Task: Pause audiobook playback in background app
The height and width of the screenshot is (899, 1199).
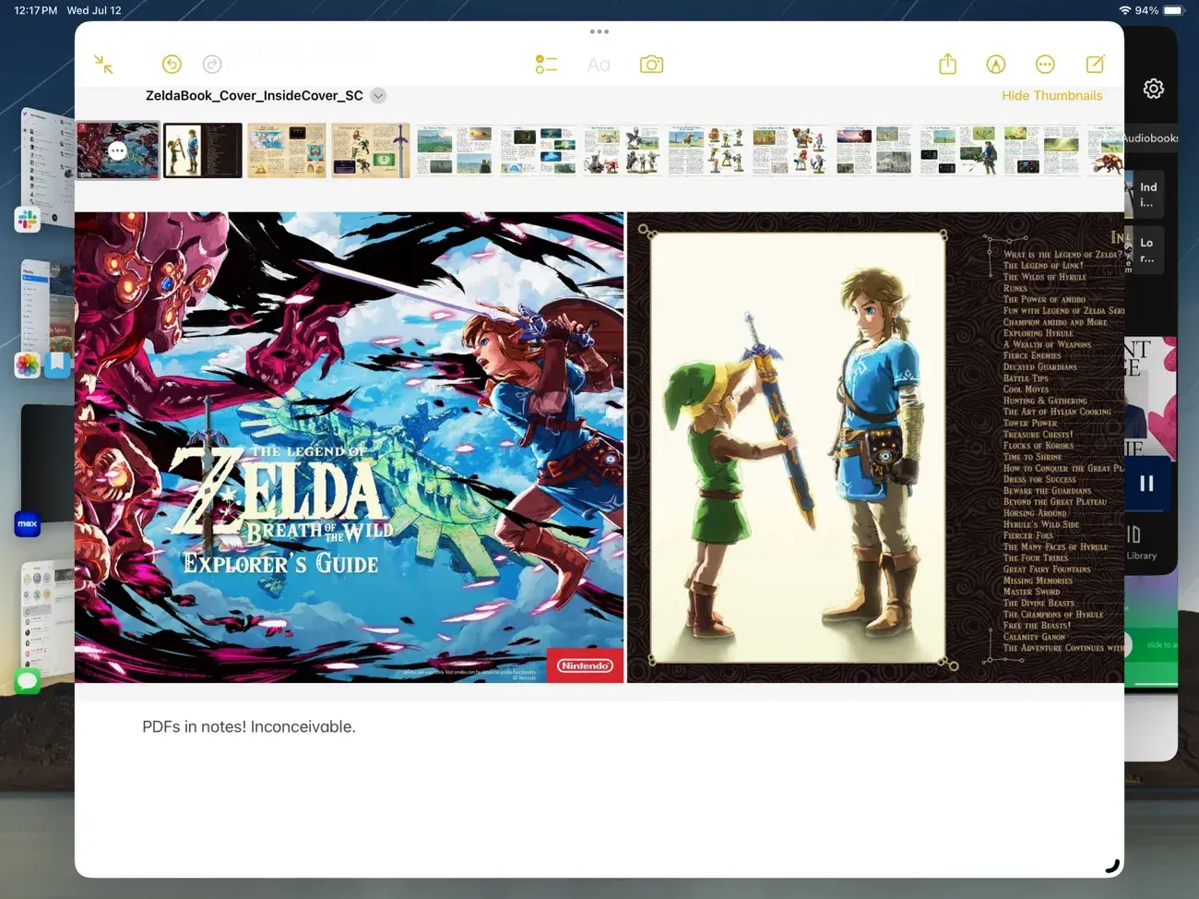Action: tap(1146, 484)
